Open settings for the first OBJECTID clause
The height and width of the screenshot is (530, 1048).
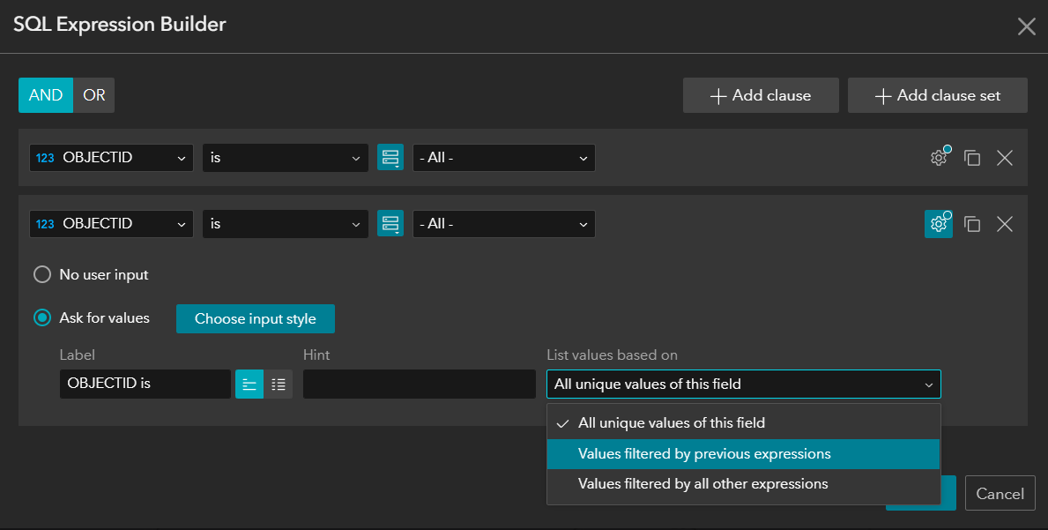coord(939,157)
